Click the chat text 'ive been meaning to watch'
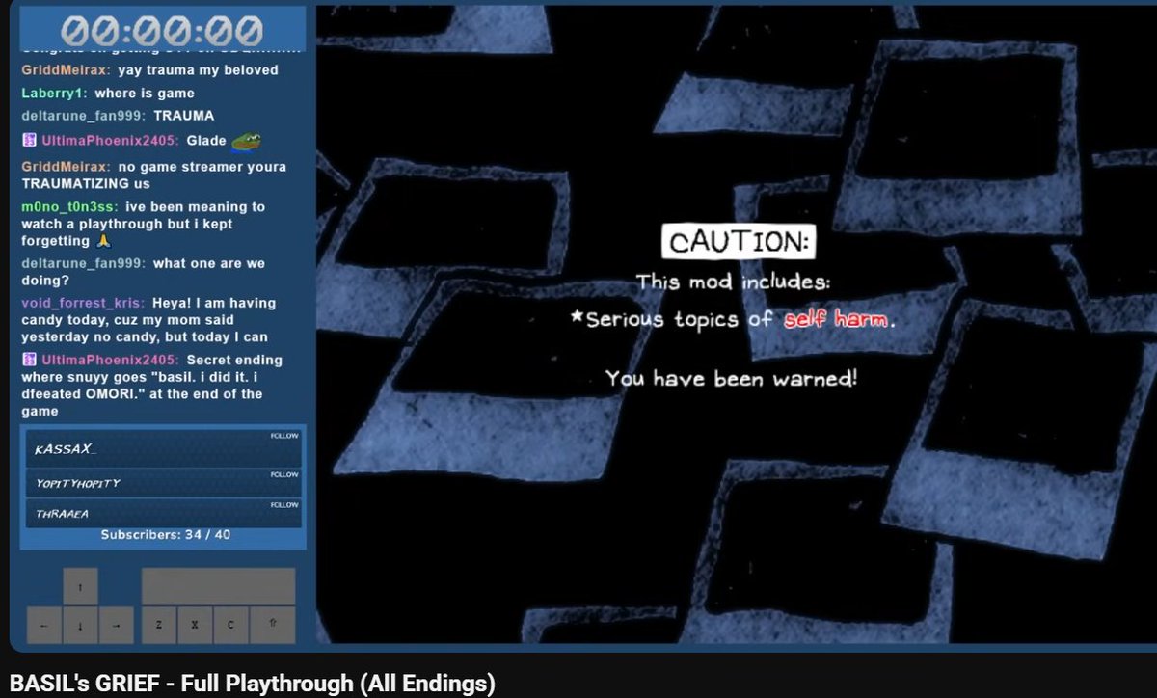The image size is (1157, 698). pos(143,224)
